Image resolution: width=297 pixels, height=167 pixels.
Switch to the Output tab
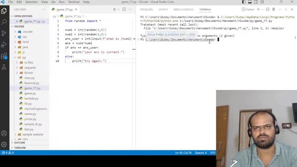point(163,9)
